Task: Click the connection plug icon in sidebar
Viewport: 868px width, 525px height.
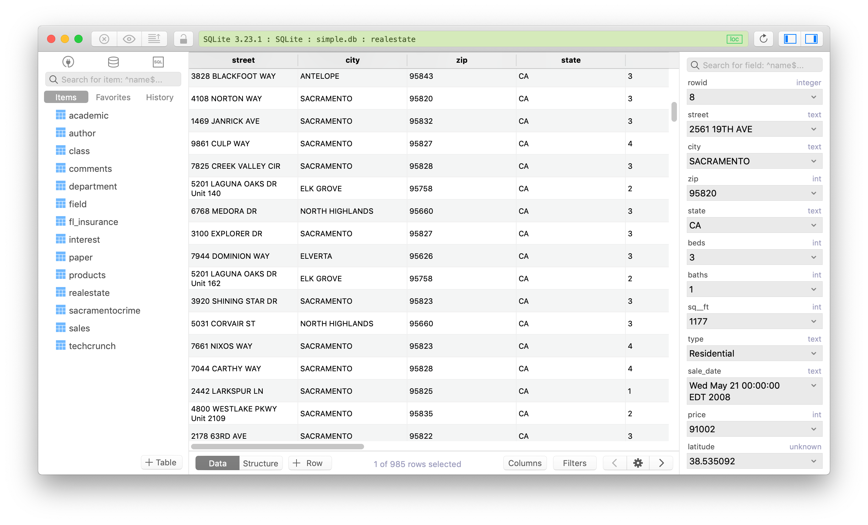Action: coord(68,62)
